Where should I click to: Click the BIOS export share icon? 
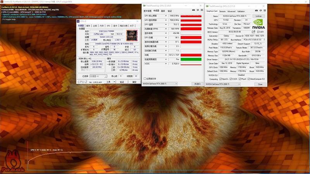coord(254,32)
